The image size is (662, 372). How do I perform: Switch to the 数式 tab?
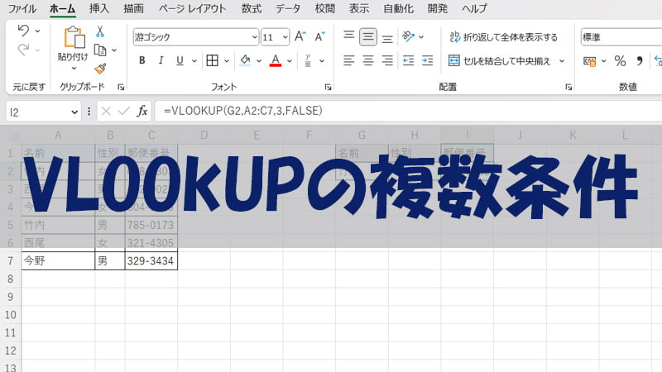pyautogui.click(x=252, y=9)
